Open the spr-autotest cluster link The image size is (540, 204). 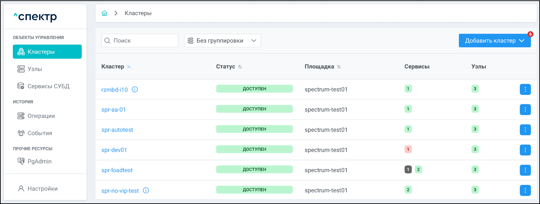117,130
